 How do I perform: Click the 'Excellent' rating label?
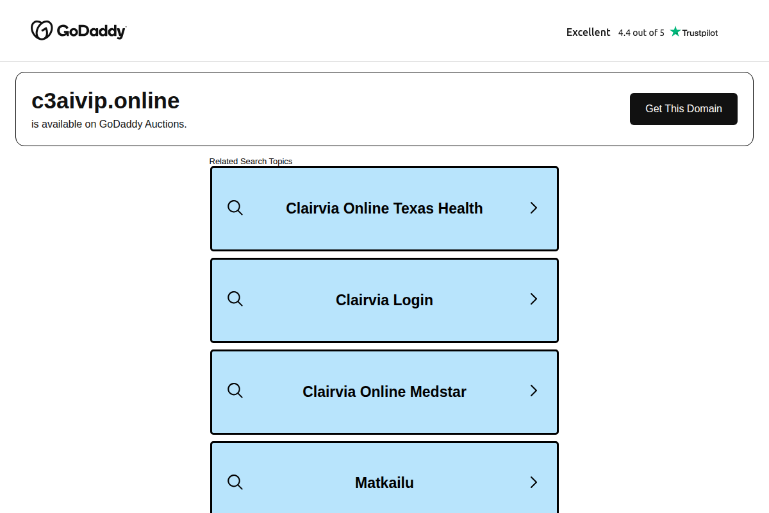(588, 32)
